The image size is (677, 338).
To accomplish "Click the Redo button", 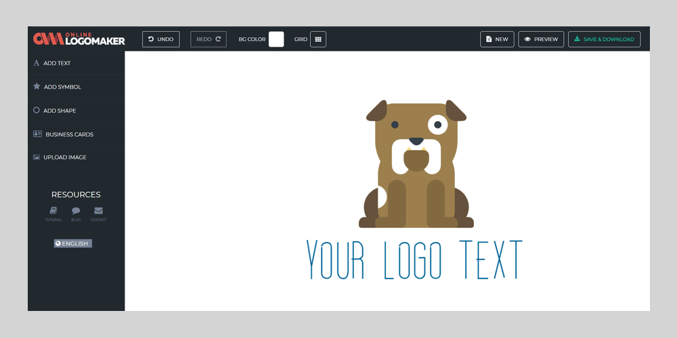I will point(209,39).
